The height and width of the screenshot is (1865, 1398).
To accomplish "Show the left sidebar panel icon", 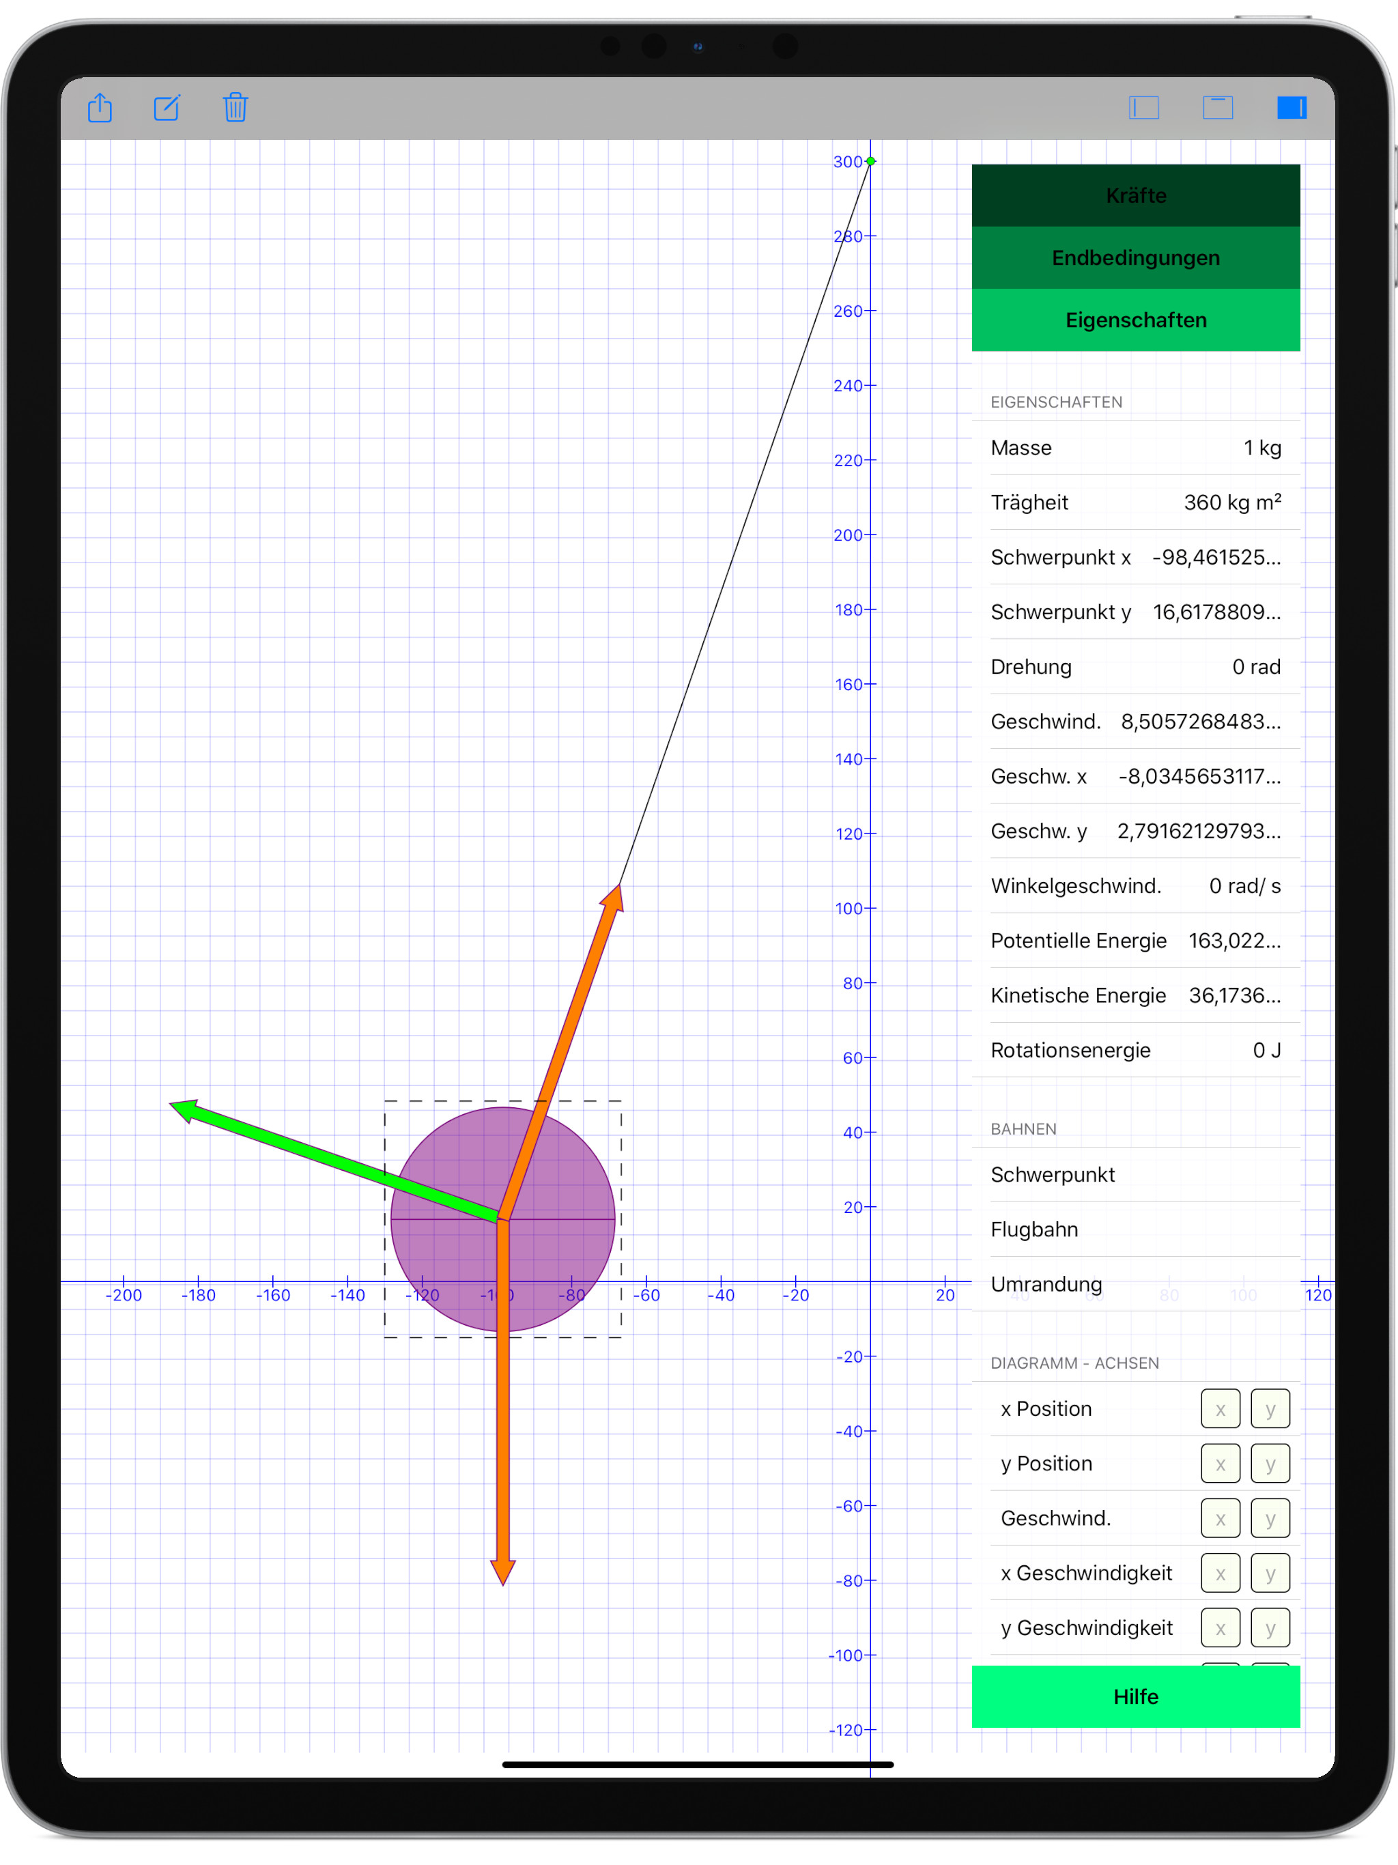I will (1143, 108).
